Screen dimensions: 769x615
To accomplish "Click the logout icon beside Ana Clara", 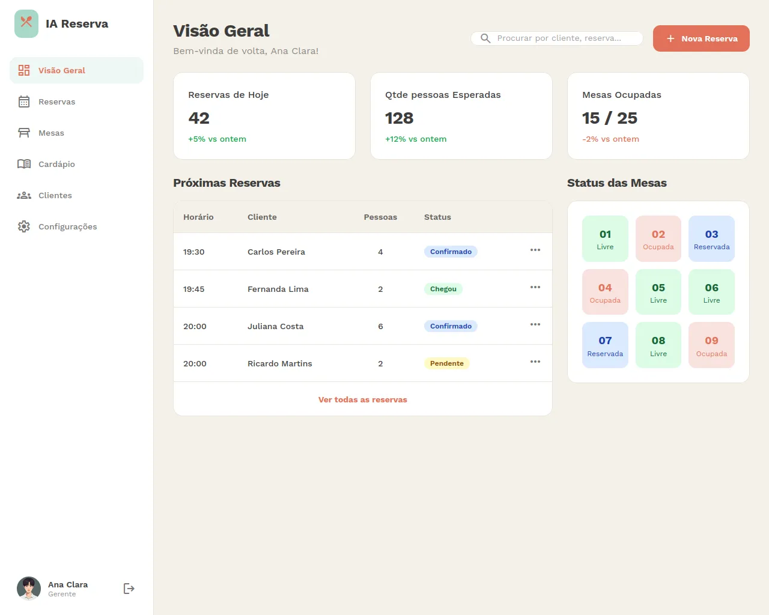I will (129, 589).
